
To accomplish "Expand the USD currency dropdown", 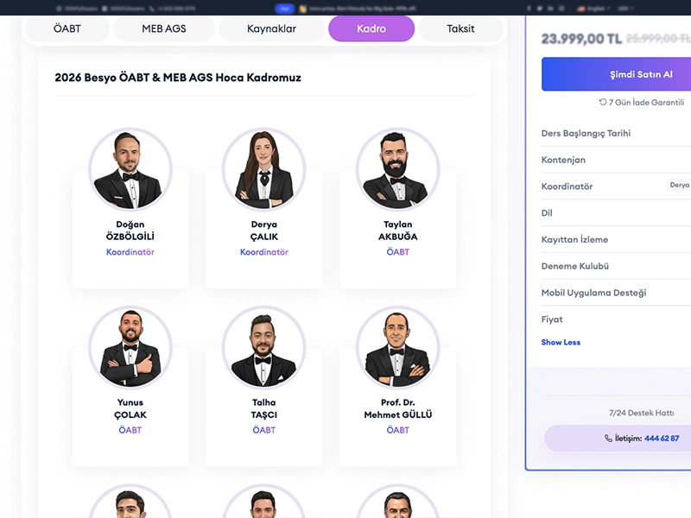I will pyautogui.click(x=625, y=9).
